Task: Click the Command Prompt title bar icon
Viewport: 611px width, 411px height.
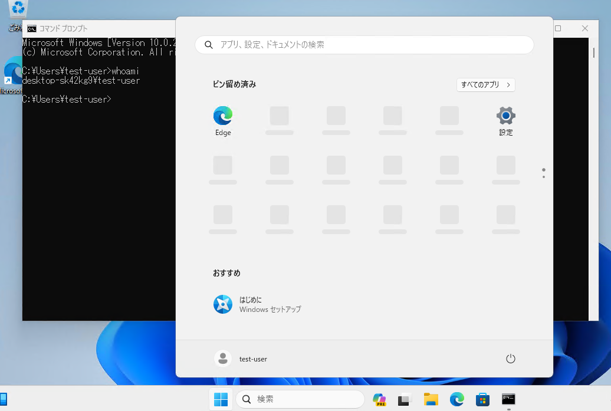Action: coord(32,28)
